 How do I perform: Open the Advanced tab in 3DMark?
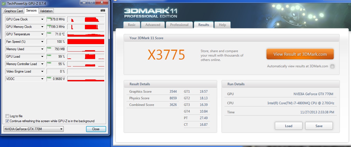(x=153, y=25)
